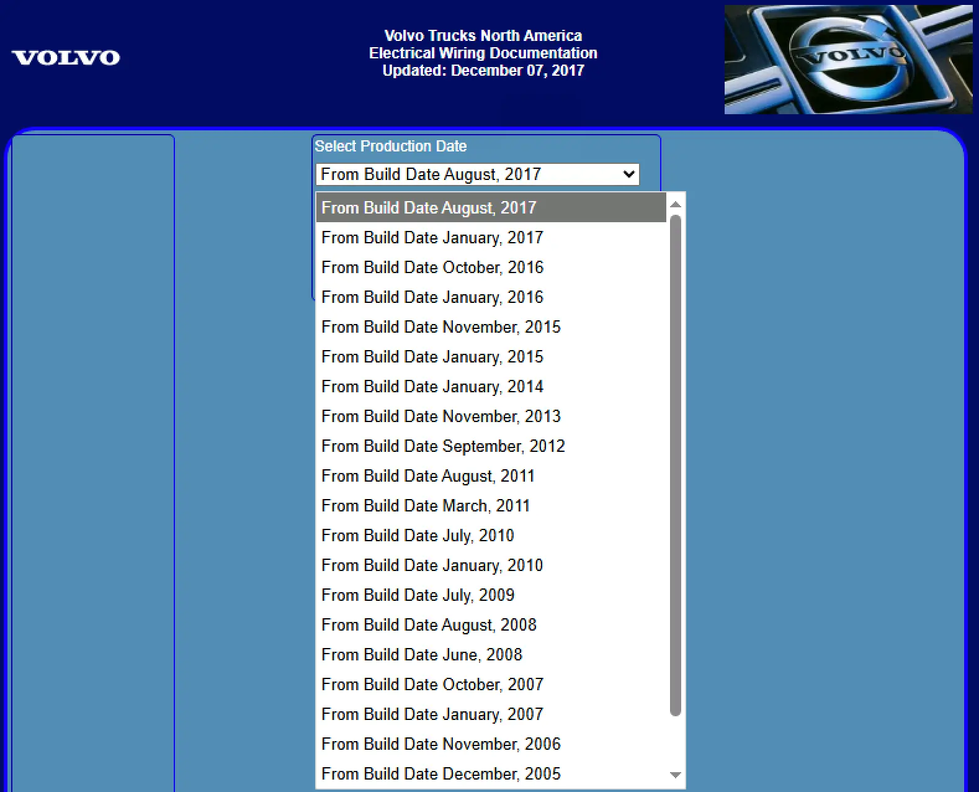Select From Build Date January, 2015

pos(491,356)
